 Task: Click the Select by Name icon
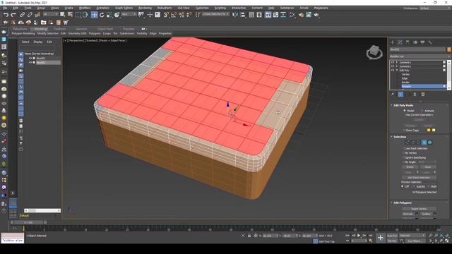70,15
